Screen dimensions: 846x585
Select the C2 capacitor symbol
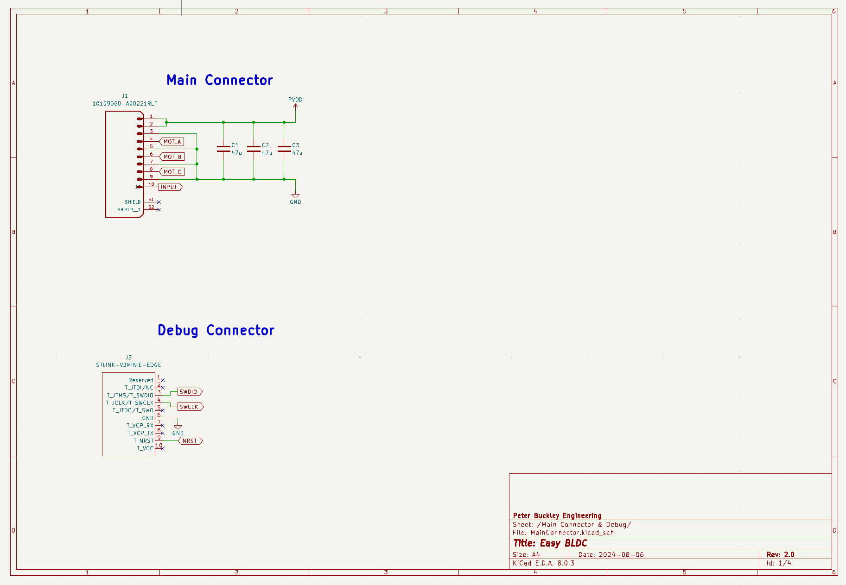[x=254, y=149]
